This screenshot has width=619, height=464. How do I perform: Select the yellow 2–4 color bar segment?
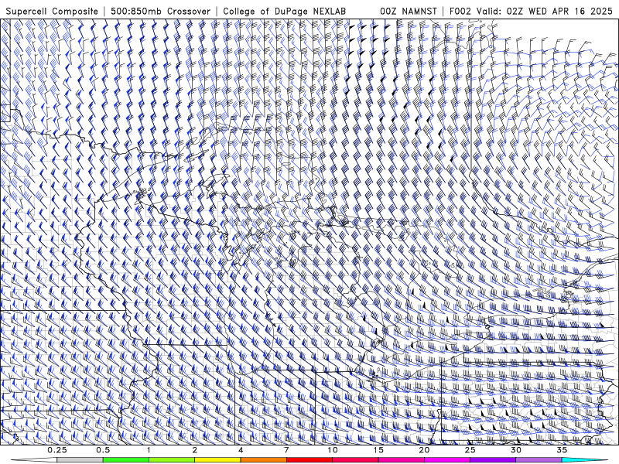(x=217, y=460)
